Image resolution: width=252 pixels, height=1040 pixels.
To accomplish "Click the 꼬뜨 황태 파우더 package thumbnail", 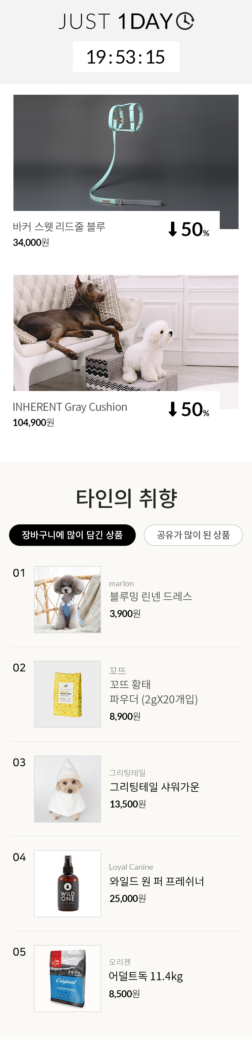I will tap(68, 694).
